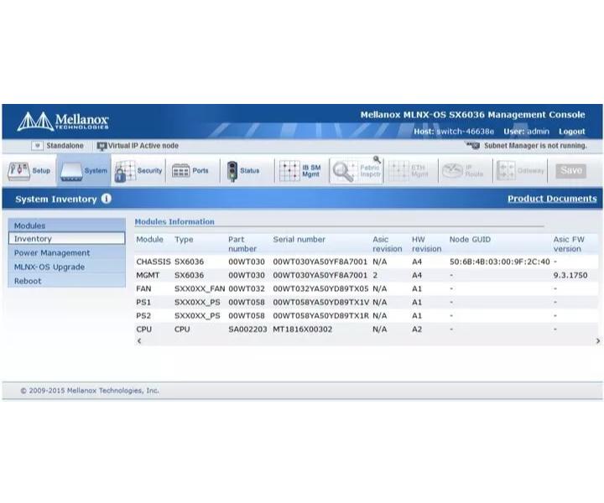The width and height of the screenshot is (604, 503).
Task: Open the Setup section icon
Action: (x=18, y=171)
